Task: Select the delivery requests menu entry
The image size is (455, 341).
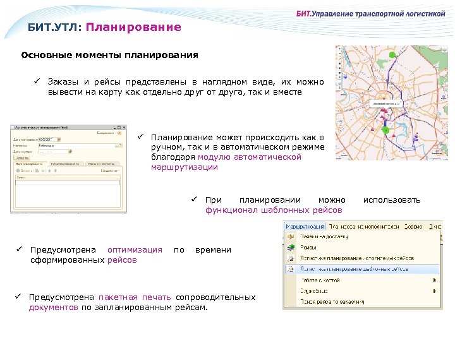Action: [x=361, y=237]
